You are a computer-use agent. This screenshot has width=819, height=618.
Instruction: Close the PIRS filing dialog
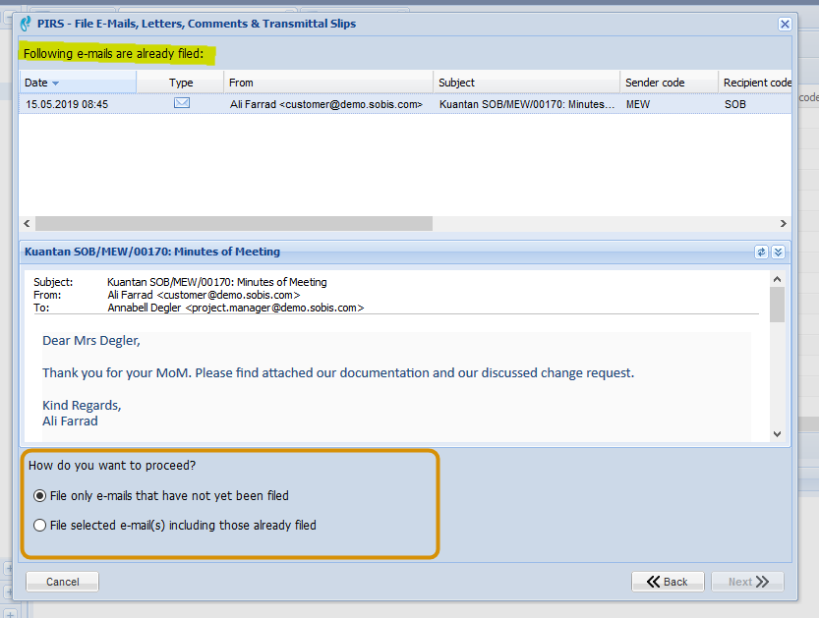pos(785,24)
